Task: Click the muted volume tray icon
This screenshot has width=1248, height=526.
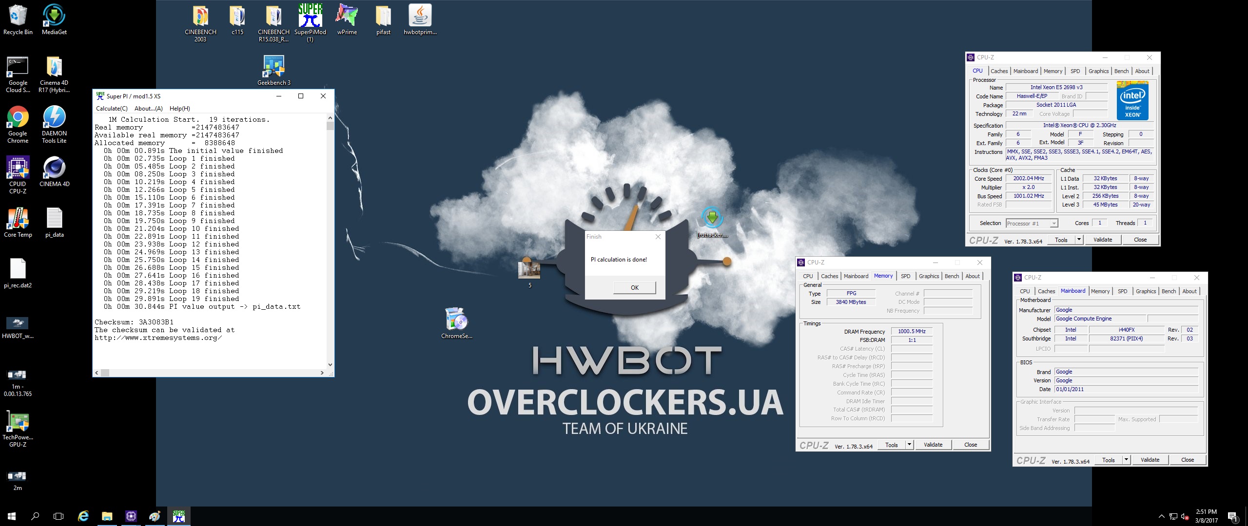Action: (x=1185, y=517)
